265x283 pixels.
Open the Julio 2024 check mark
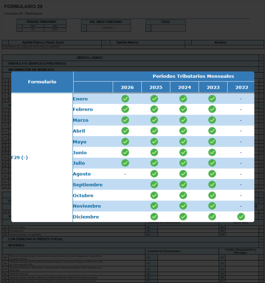[183, 163]
